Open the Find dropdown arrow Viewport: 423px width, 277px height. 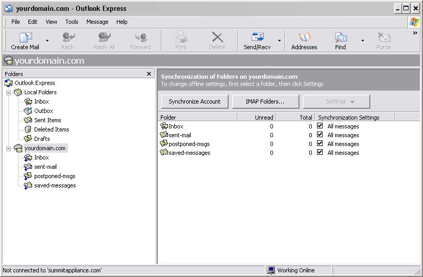362,40
